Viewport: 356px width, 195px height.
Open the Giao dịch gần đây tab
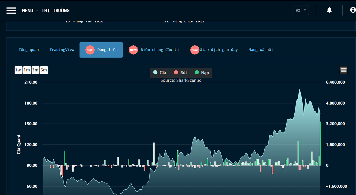click(219, 50)
